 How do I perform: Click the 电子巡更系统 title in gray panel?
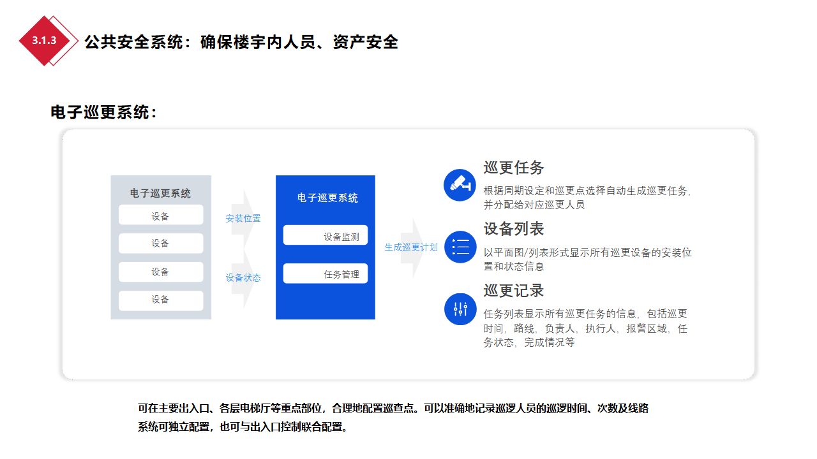160,193
